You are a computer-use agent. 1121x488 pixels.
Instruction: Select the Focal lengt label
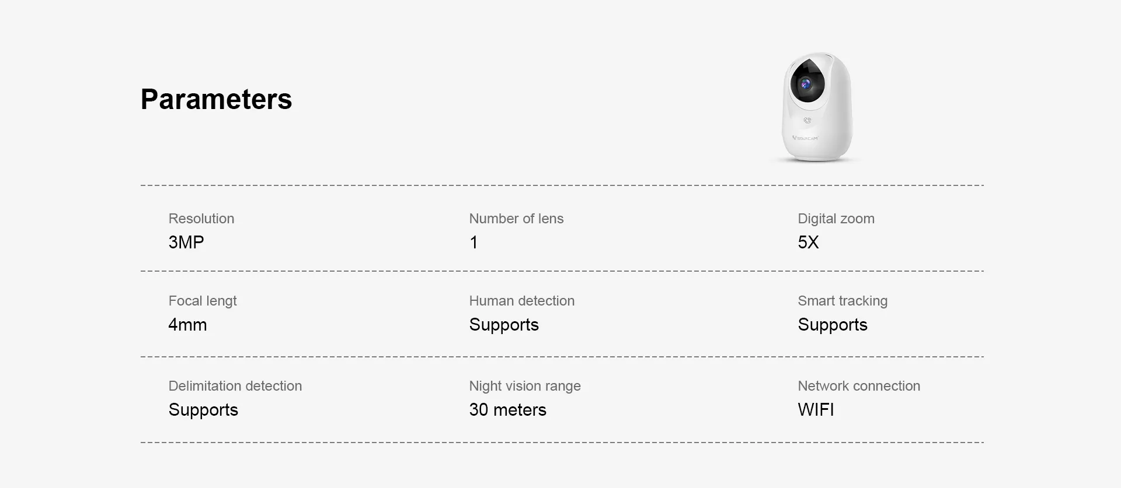[x=203, y=301]
